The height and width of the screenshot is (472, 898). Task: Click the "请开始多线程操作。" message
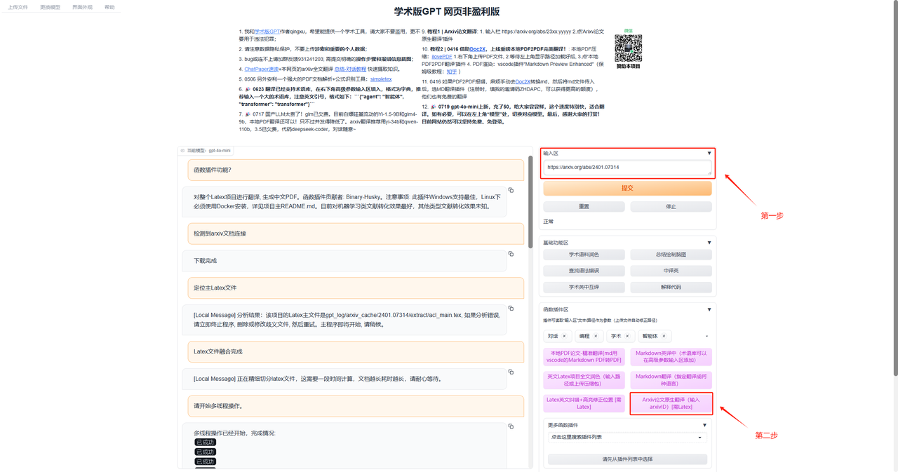click(x=355, y=406)
